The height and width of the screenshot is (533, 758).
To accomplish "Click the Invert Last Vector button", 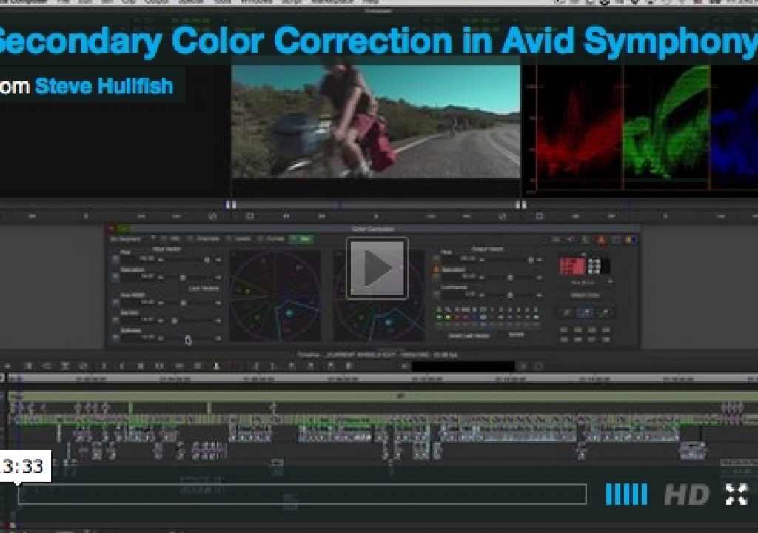I will tap(469, 335).
